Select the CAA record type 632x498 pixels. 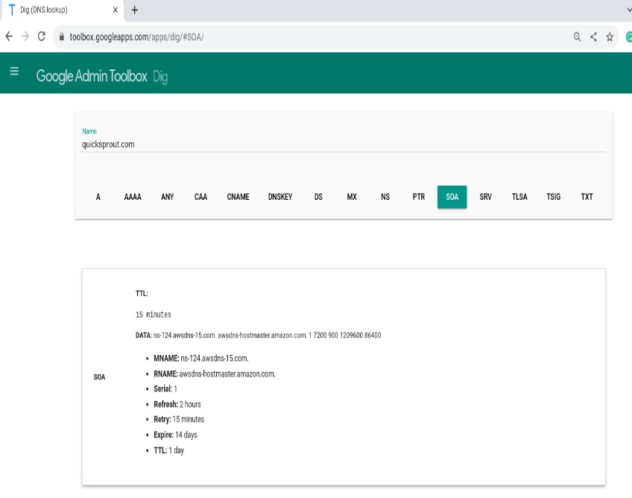pos(200,197)
